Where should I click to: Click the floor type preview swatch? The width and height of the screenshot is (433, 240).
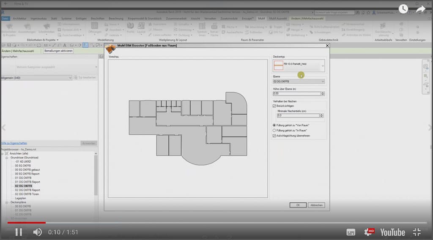pyautogui.click(x=278, y=66)
